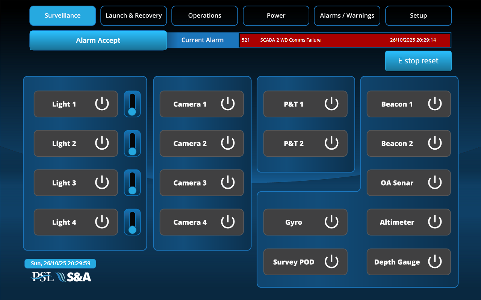481x300 pixels.
Task: Switch to the Alarms / Warnings tab
Action: coord(347,16)
